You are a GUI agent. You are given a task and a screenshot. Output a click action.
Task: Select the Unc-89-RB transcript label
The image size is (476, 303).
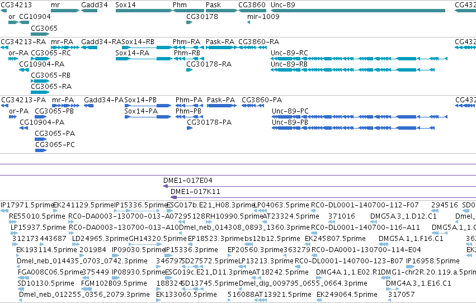(x=289, y=64)
